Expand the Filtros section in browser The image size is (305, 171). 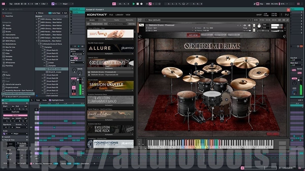pos(40,13)
